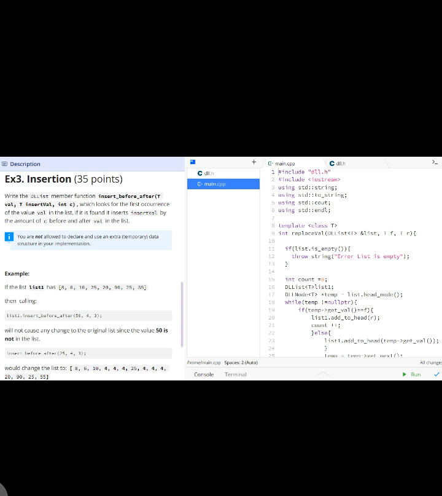Switch to the dll.h editor tab

coord(338,163)
